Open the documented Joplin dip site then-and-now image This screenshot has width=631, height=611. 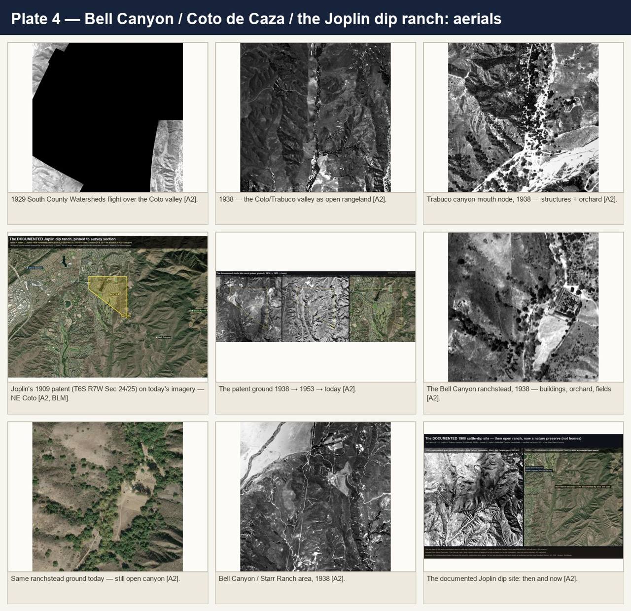tap(524, 497)
